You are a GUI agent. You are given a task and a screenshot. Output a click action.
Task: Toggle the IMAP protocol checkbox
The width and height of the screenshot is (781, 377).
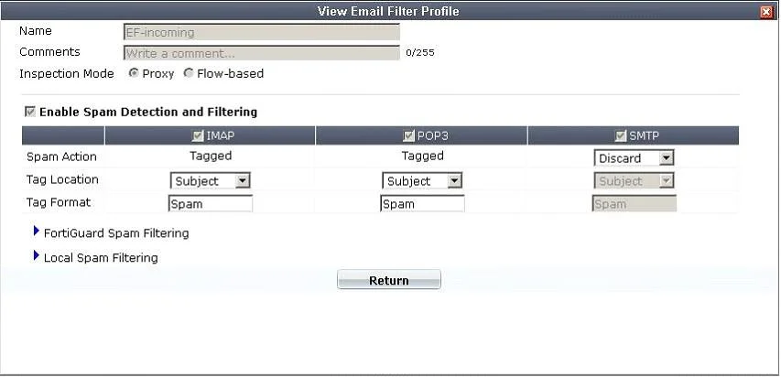coord(198,135)
